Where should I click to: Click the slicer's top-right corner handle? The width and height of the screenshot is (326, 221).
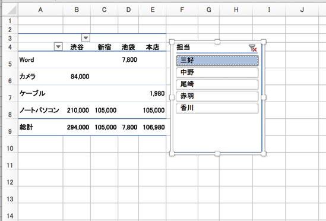tap(264, 42)
